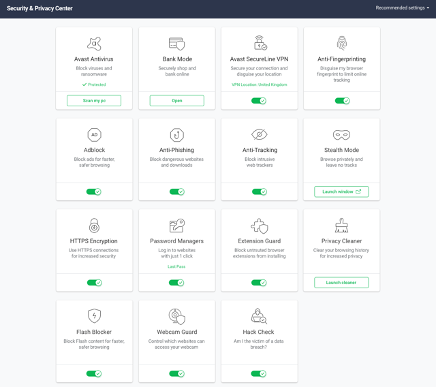Click the Stealth Mode heading
436x387 pixels.
341,150
